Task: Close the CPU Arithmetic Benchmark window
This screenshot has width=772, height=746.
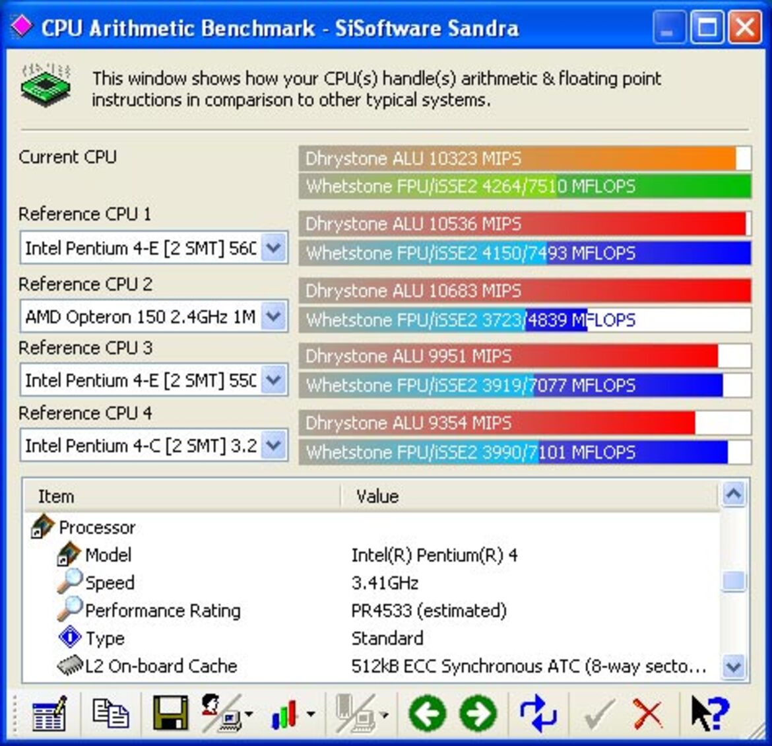Action: point(744,27)
